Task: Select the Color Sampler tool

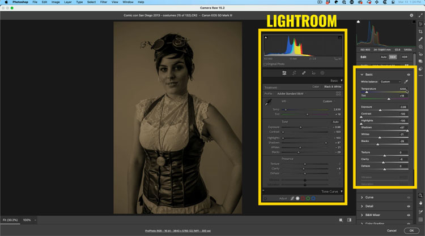Action: tap(420, 212)
